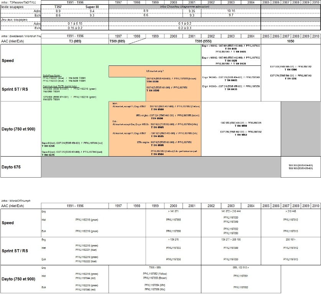Select the Jeu aux soupapes label
The width and height of the screenshot is (321, 294).
14,19
